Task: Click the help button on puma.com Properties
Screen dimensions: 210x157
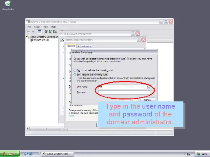Action: [139, 40]
